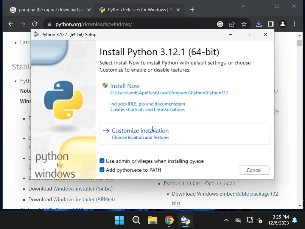Open a new browser tab
Image resolution: width=305 pixels, height=229 pixels.
pos(192,10)
